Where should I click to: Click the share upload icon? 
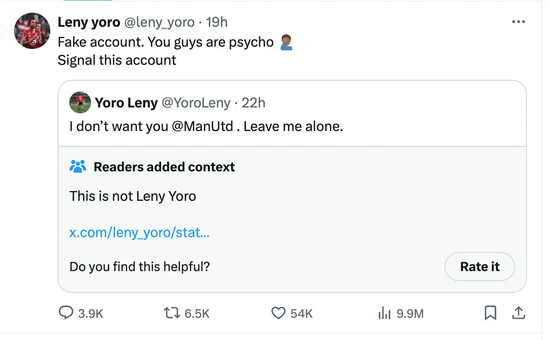tap(518, 313)
